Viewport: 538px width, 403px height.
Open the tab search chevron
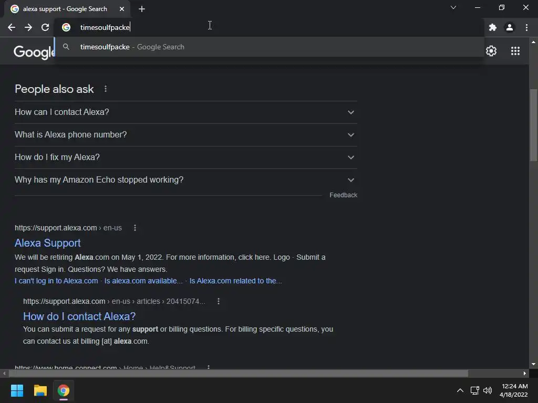coord(453,7)
